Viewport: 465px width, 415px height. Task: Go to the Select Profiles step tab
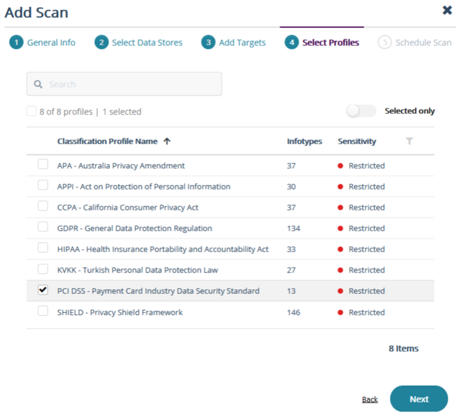(x=330, y=42)
